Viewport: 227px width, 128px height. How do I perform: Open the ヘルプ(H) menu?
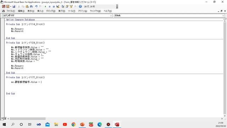pyautogui.click(x=107, y=11)
